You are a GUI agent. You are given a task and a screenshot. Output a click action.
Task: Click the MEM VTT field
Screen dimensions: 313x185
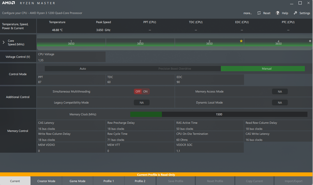(x=140, y=147)
